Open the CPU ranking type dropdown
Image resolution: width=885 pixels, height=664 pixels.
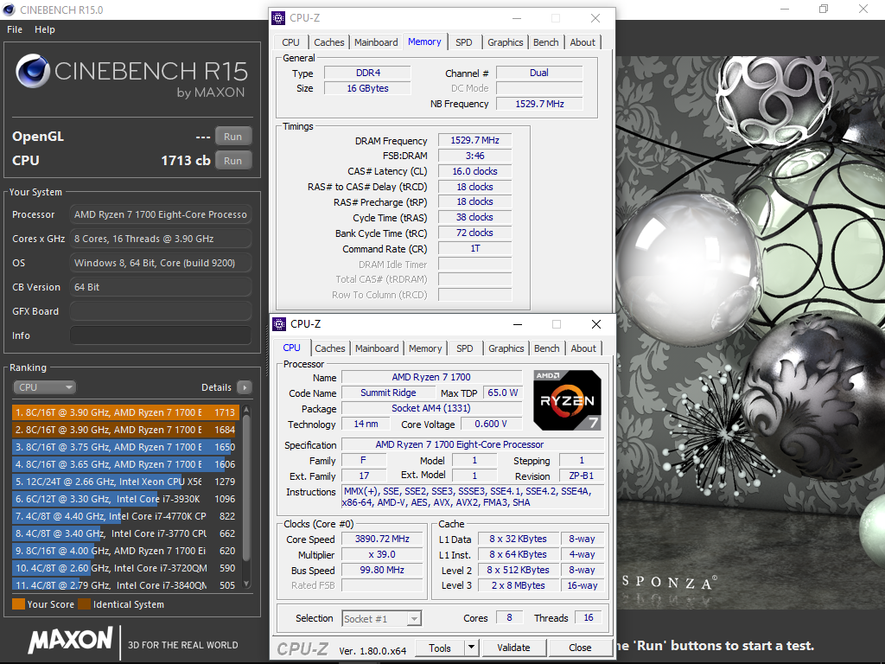click(x=45, y=387)
